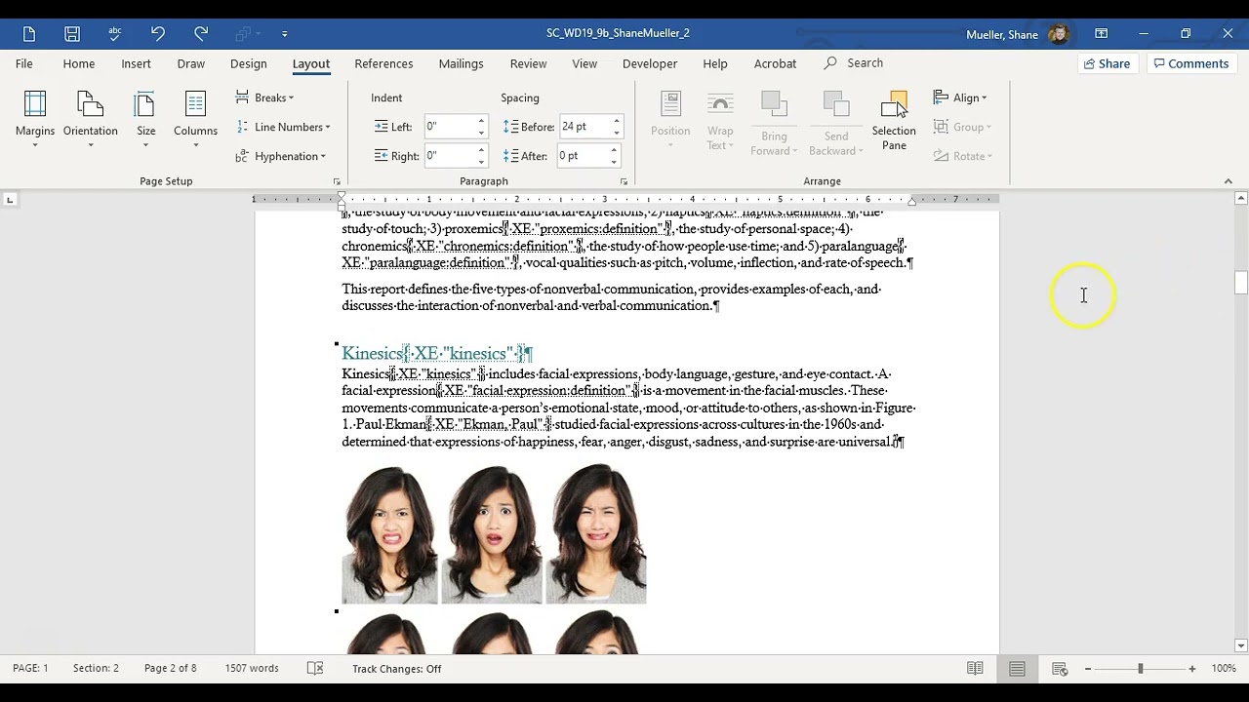Expand the Line Numbers dropdown
The height and width of the screenshot is (702, 1249).
283,127
